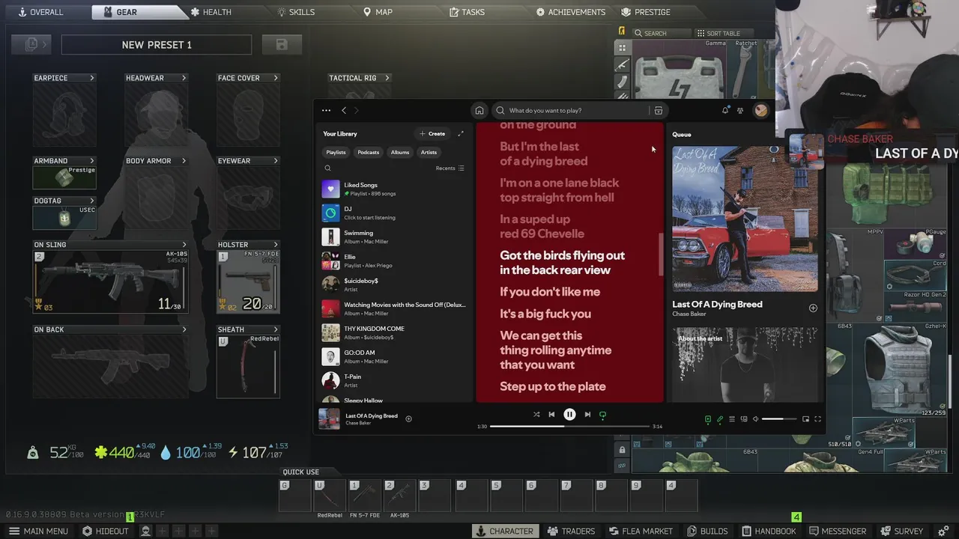Expand the Sheath slot arrow

[x=276, y=329]
